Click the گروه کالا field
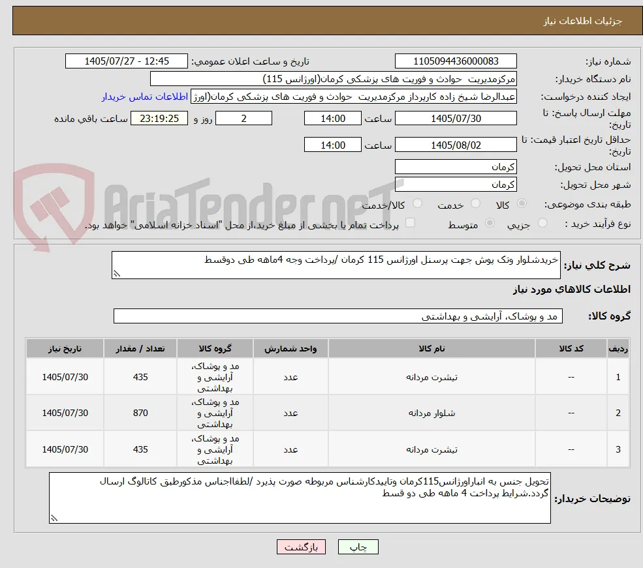The height and width of the screenshot is (568, 643). (338, 316)
